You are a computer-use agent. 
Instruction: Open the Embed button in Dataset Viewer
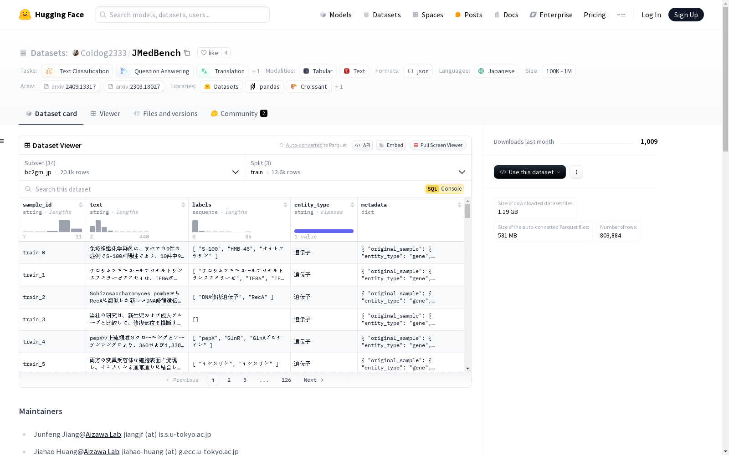click(x=391, y=145)
